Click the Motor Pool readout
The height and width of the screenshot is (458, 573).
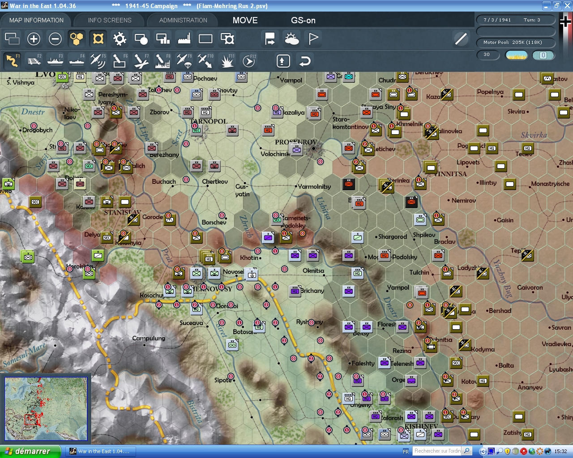click(515, 42)
